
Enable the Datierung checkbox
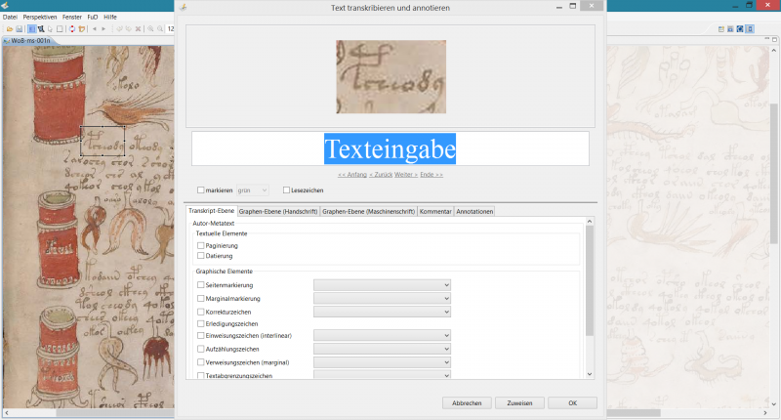[201, 256]
